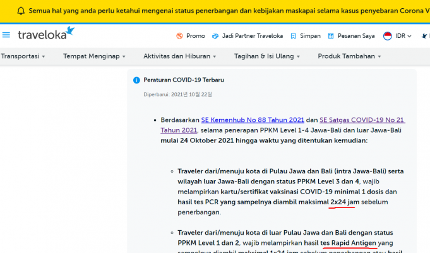Open Aktivitas dan Hiburan menu
The height and width of the screenshot is (253, 430).
179,56
